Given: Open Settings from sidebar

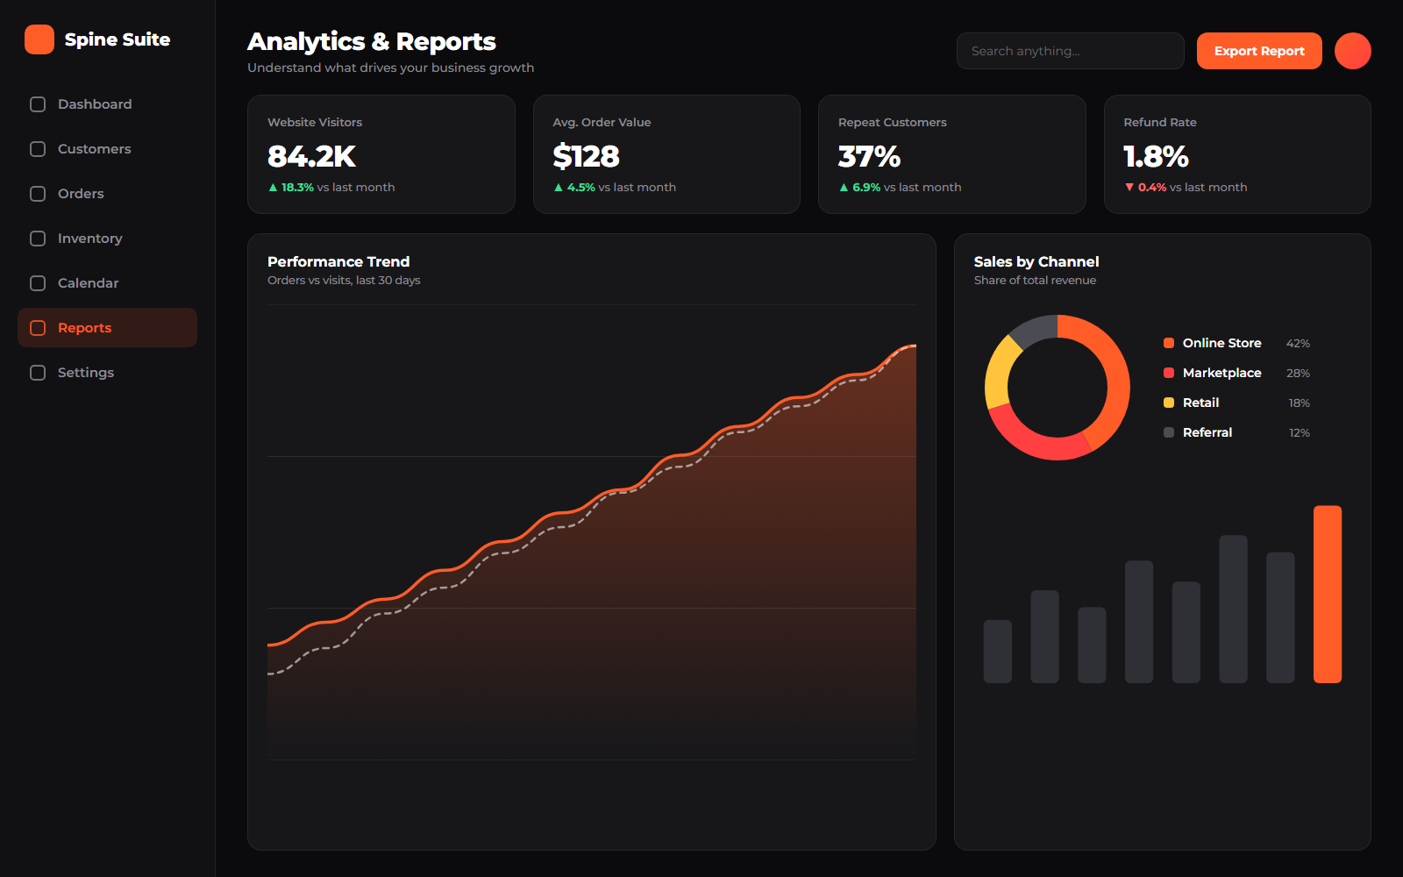Looking at the screenshot, I should [x=107, y=373].
